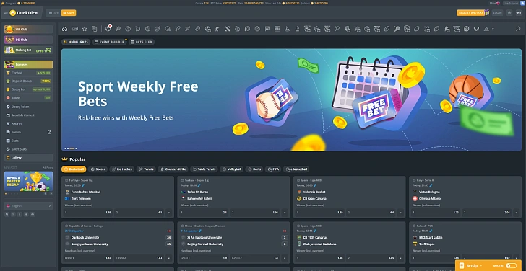The height and width of the screenshot is (271, 526).
Task: Open the Live Support chat icon
Action: pos(522,3)
